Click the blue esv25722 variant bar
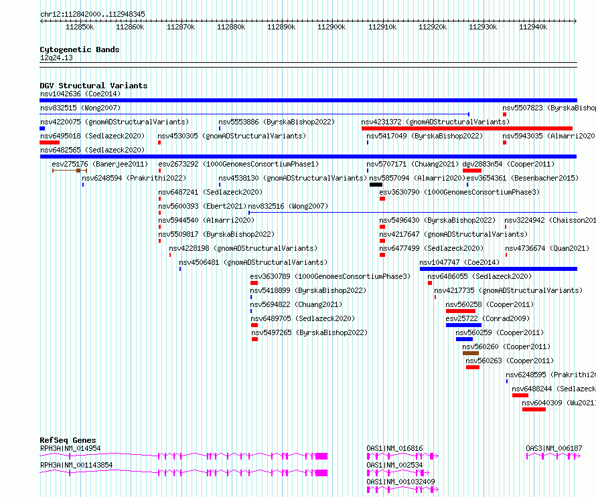Image resolution: width=596 pixels, height=497 pixels. point(463,325)
